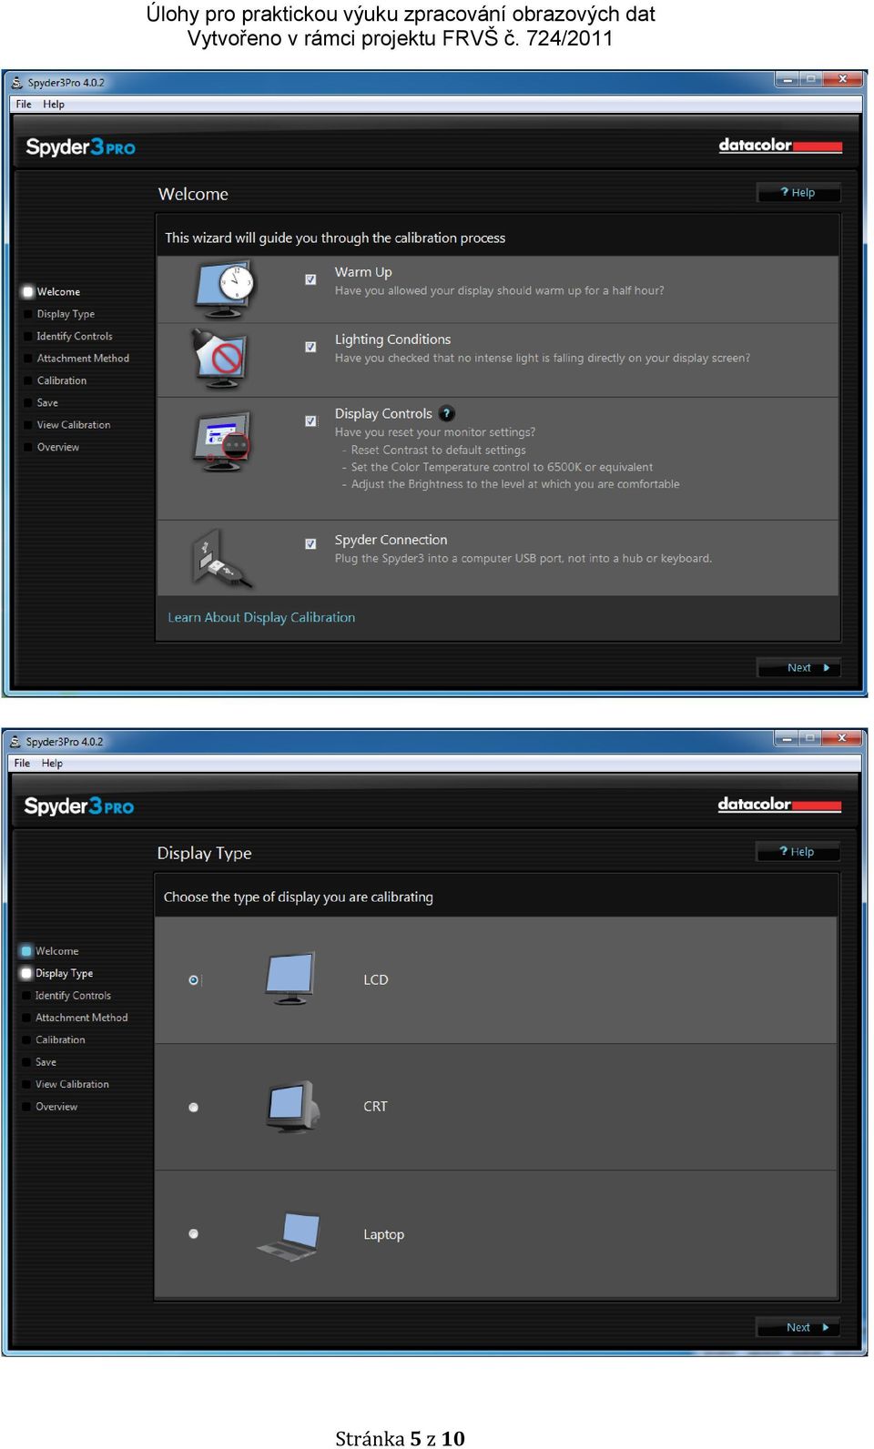Click the 'LCD' label text
Viewport: 874px width, 1449px height.
pyautogui.click(x=376, y=980)
